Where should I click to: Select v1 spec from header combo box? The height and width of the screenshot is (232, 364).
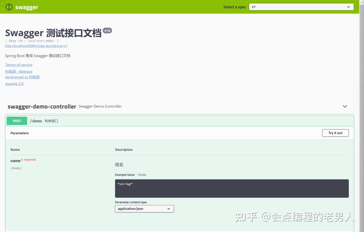(301, 6)
